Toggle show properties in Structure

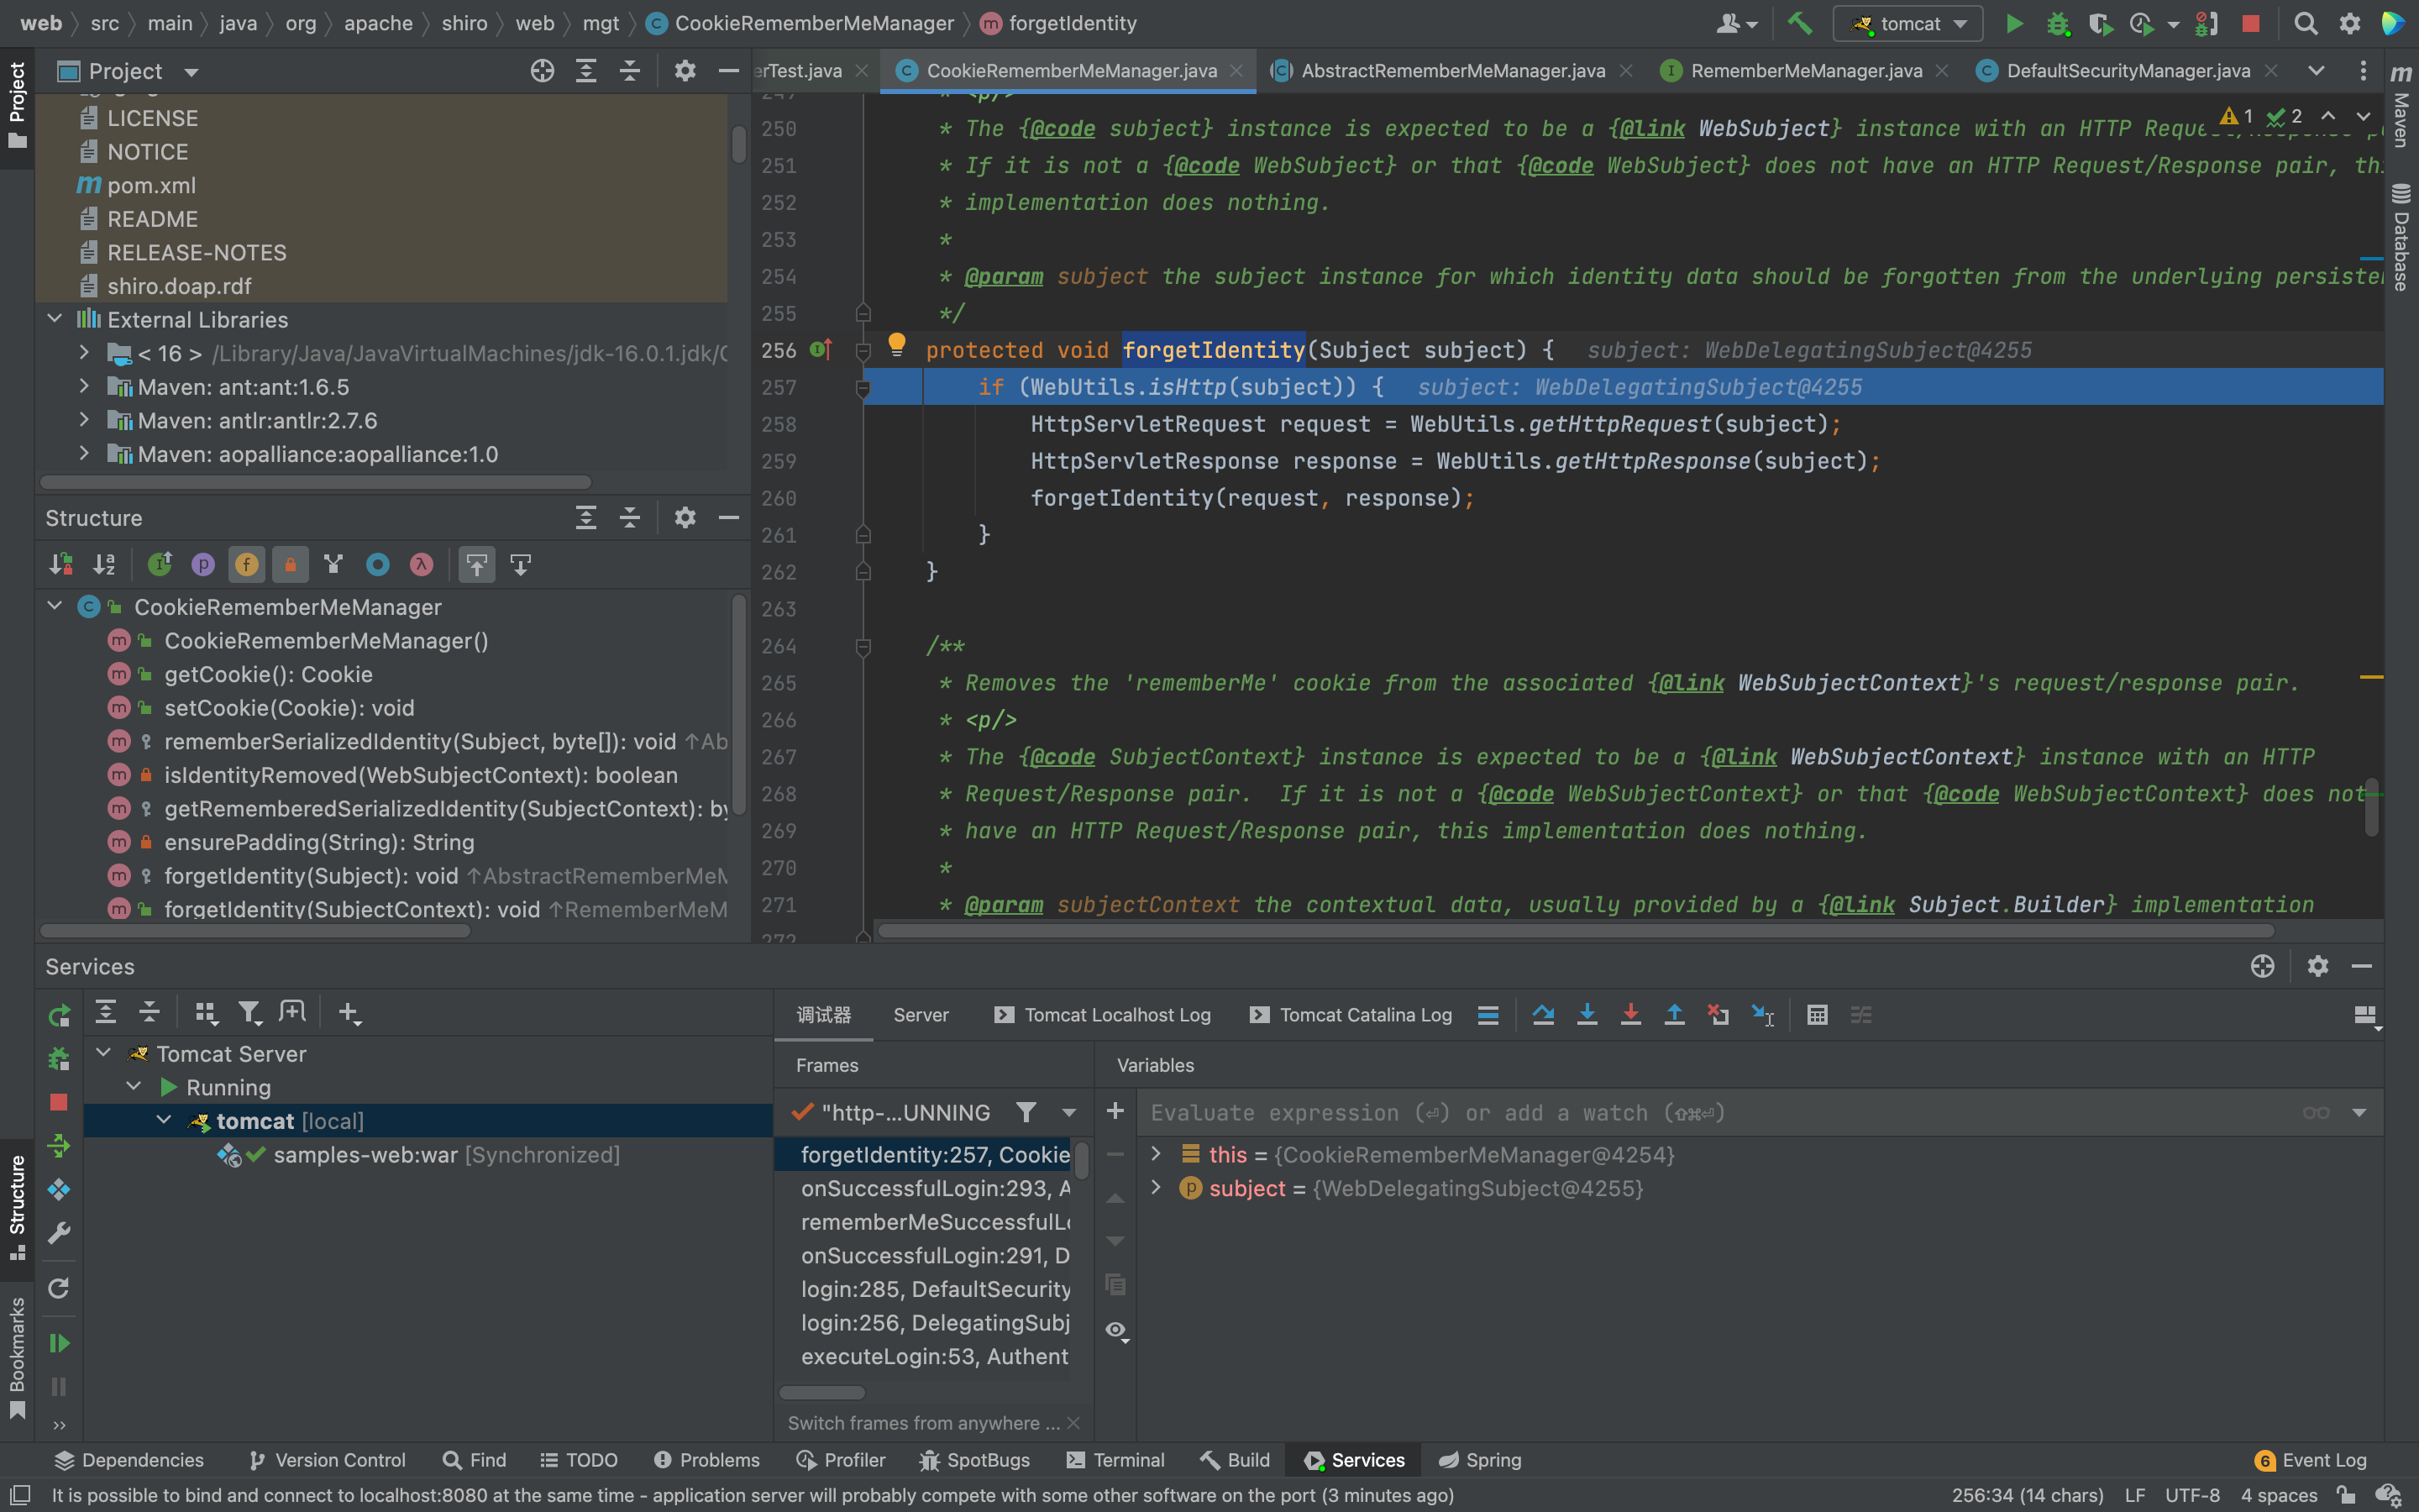pos(203,565)
